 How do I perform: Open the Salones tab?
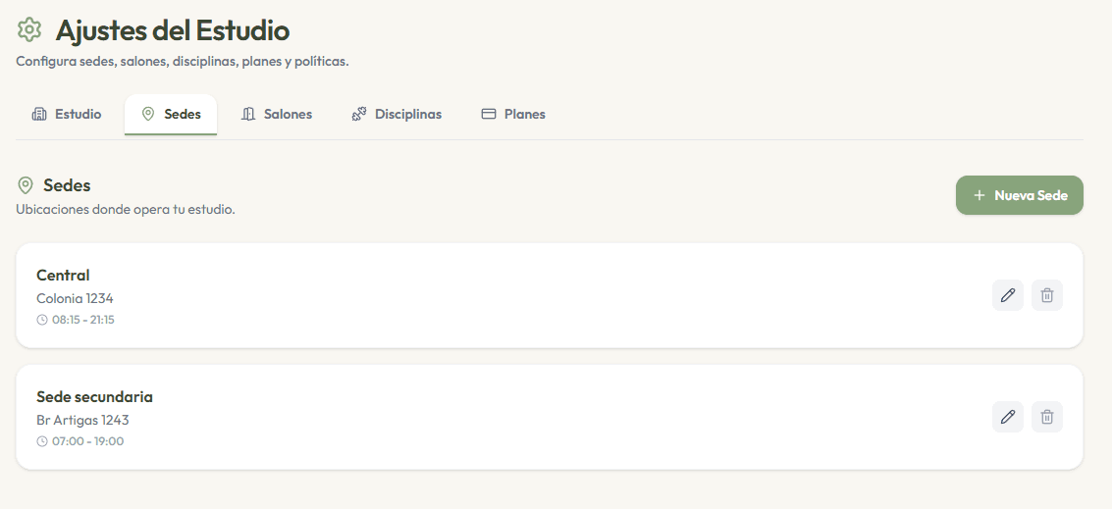(x=277, y=114)
